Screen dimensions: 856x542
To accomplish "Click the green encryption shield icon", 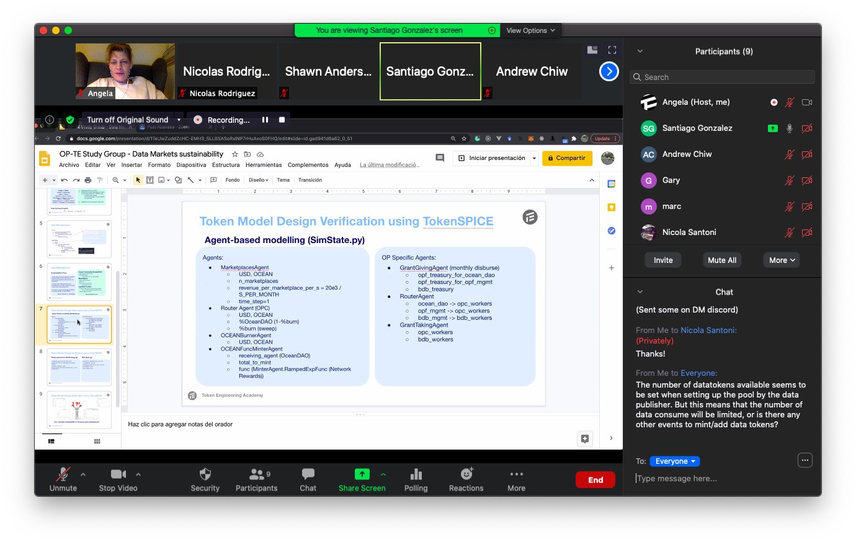I will click(x=70, y=120).
